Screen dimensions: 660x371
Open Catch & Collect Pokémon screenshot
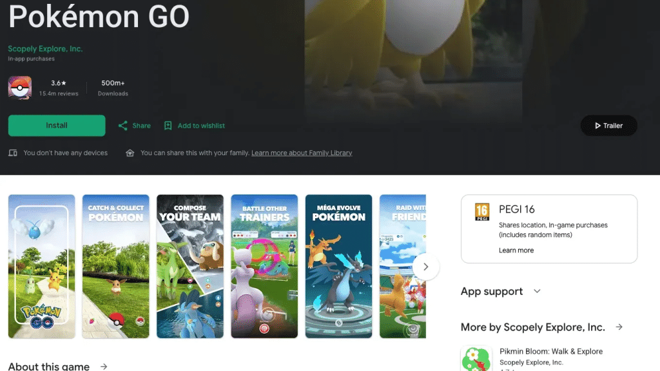tap(116, 266)
